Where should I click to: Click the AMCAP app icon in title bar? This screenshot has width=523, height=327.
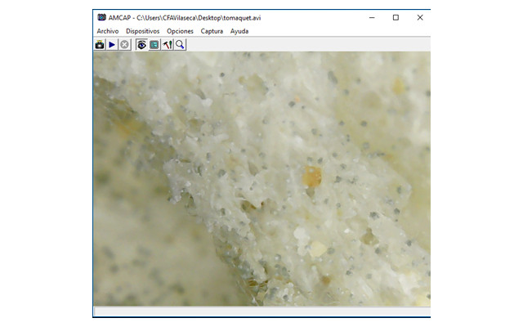point(101,17)
